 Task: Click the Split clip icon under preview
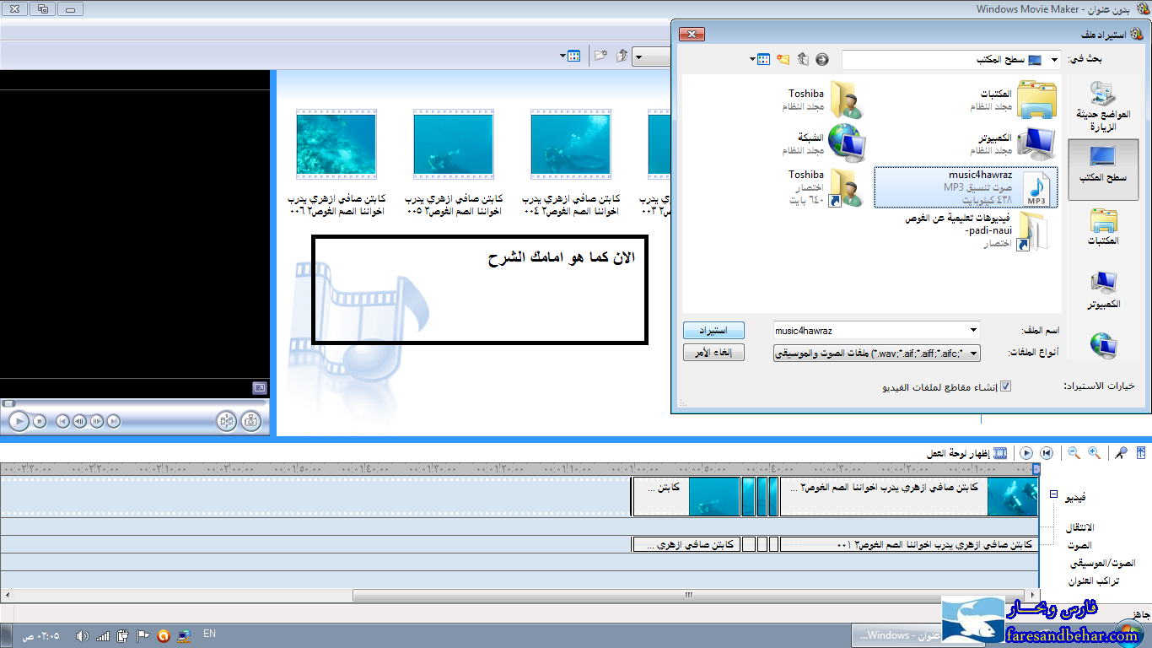coord(226,421)
